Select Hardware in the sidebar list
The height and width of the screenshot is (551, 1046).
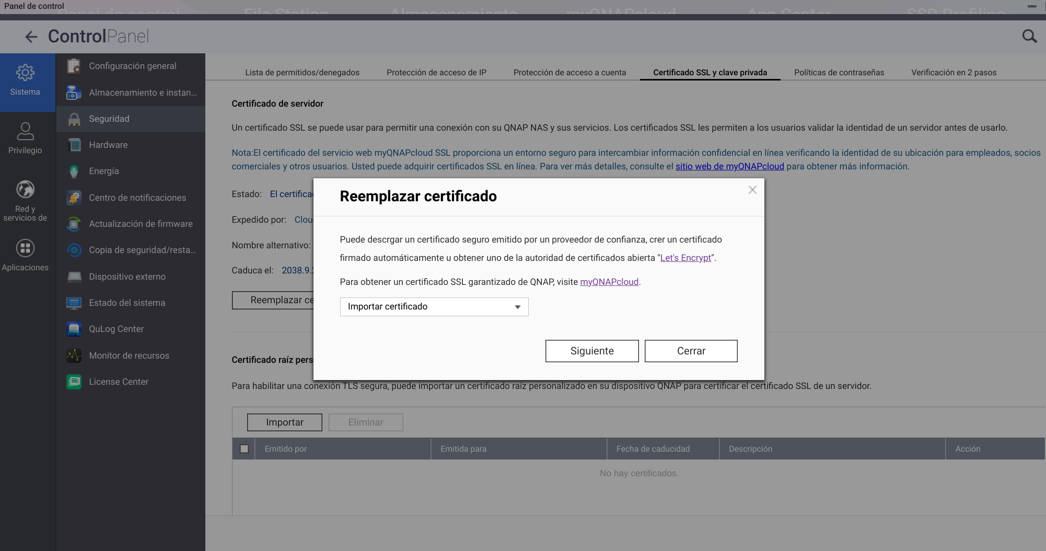[108, 145]
